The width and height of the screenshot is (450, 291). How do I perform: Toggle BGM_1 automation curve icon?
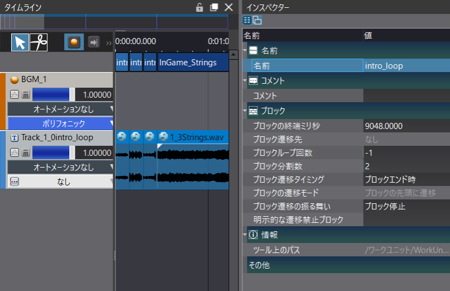[x=15, y=94]
